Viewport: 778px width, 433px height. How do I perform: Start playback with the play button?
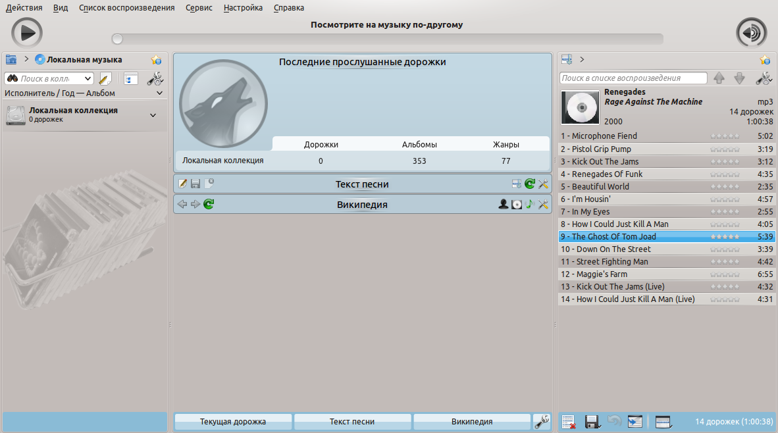(27, 33)
